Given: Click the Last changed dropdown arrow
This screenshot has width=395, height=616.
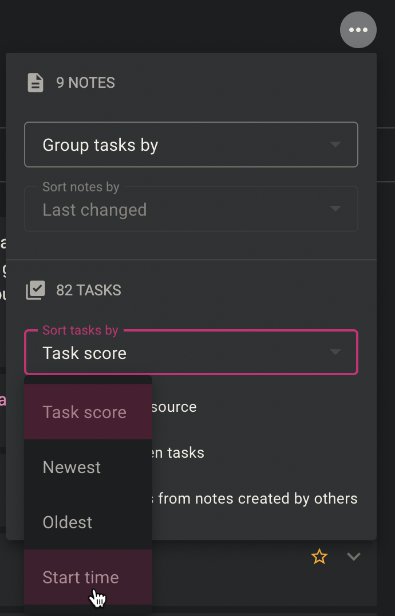Looking at the screenshot, I should [x=335, y=209].
